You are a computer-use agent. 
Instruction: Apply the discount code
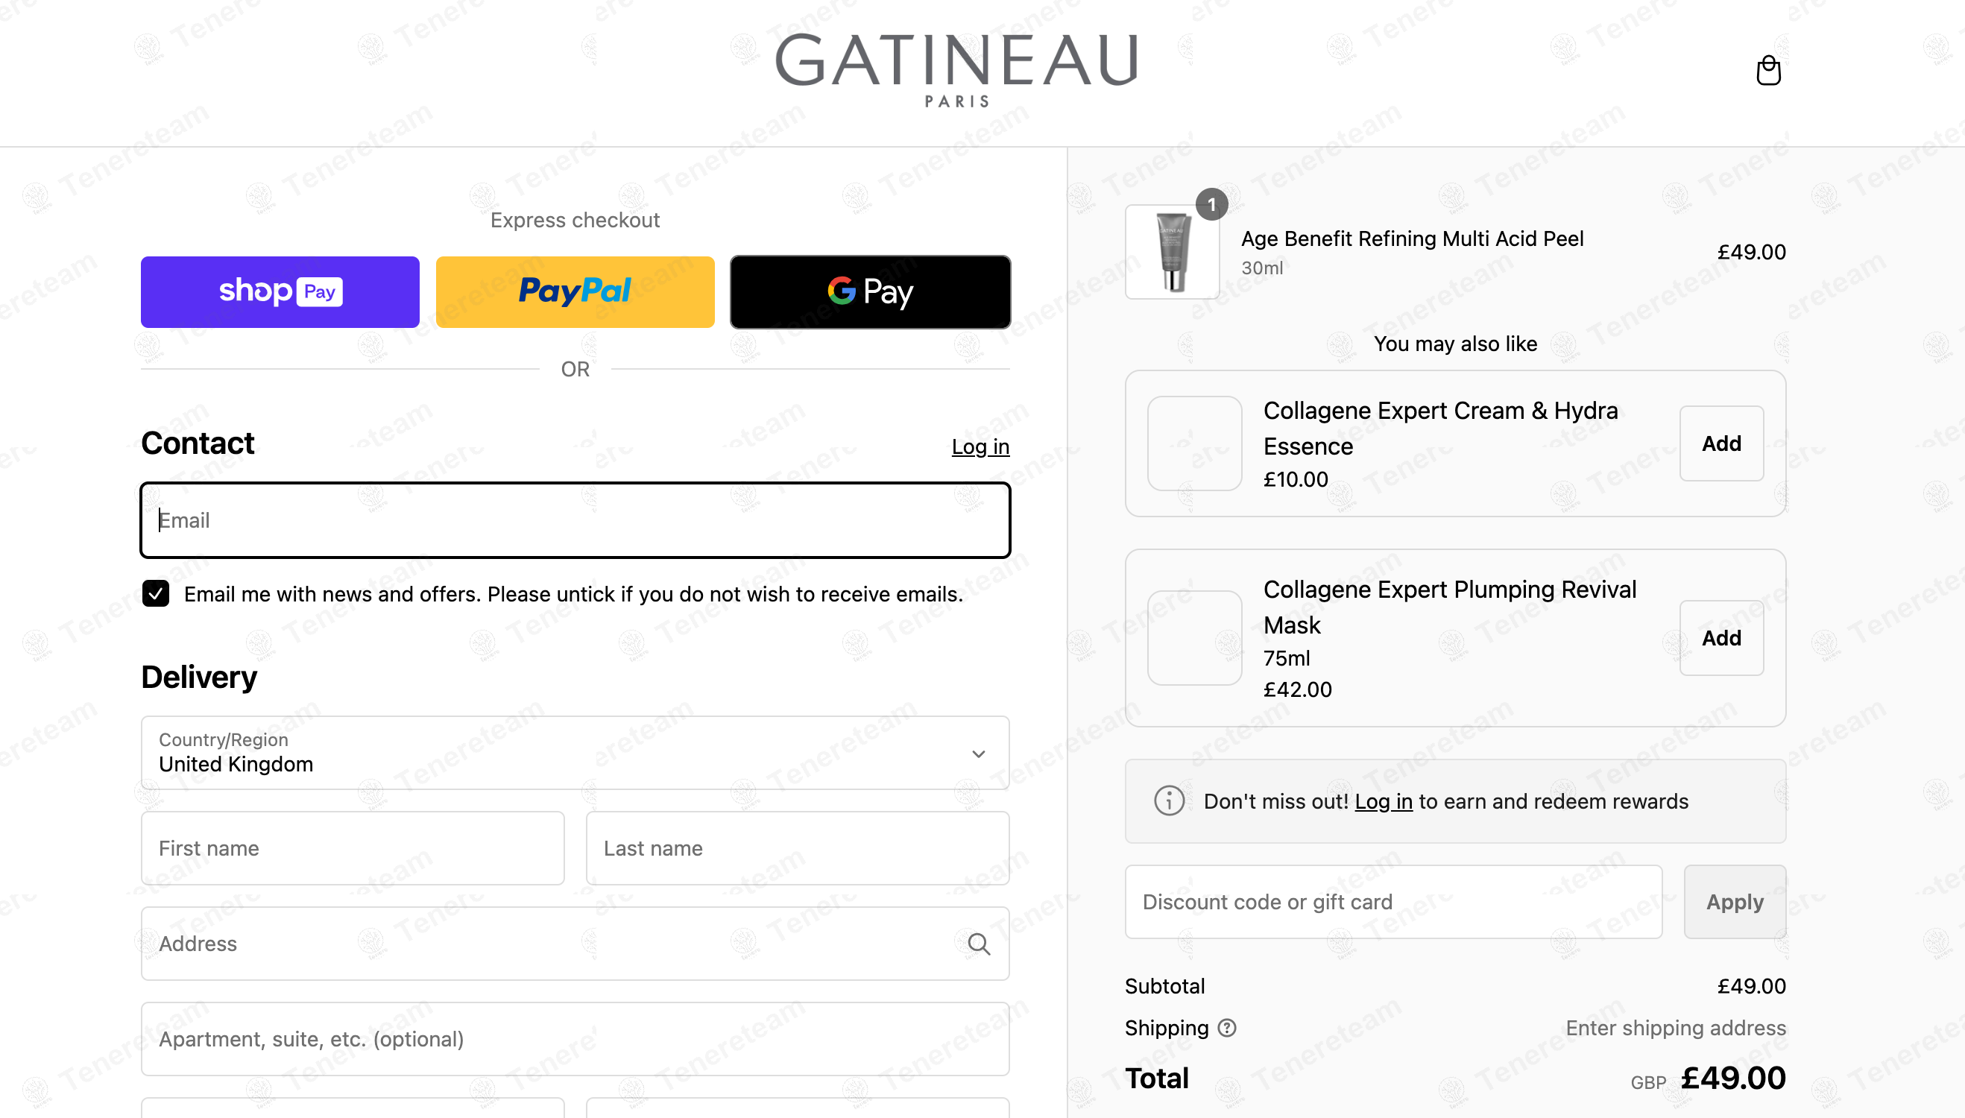[1735, 901]
